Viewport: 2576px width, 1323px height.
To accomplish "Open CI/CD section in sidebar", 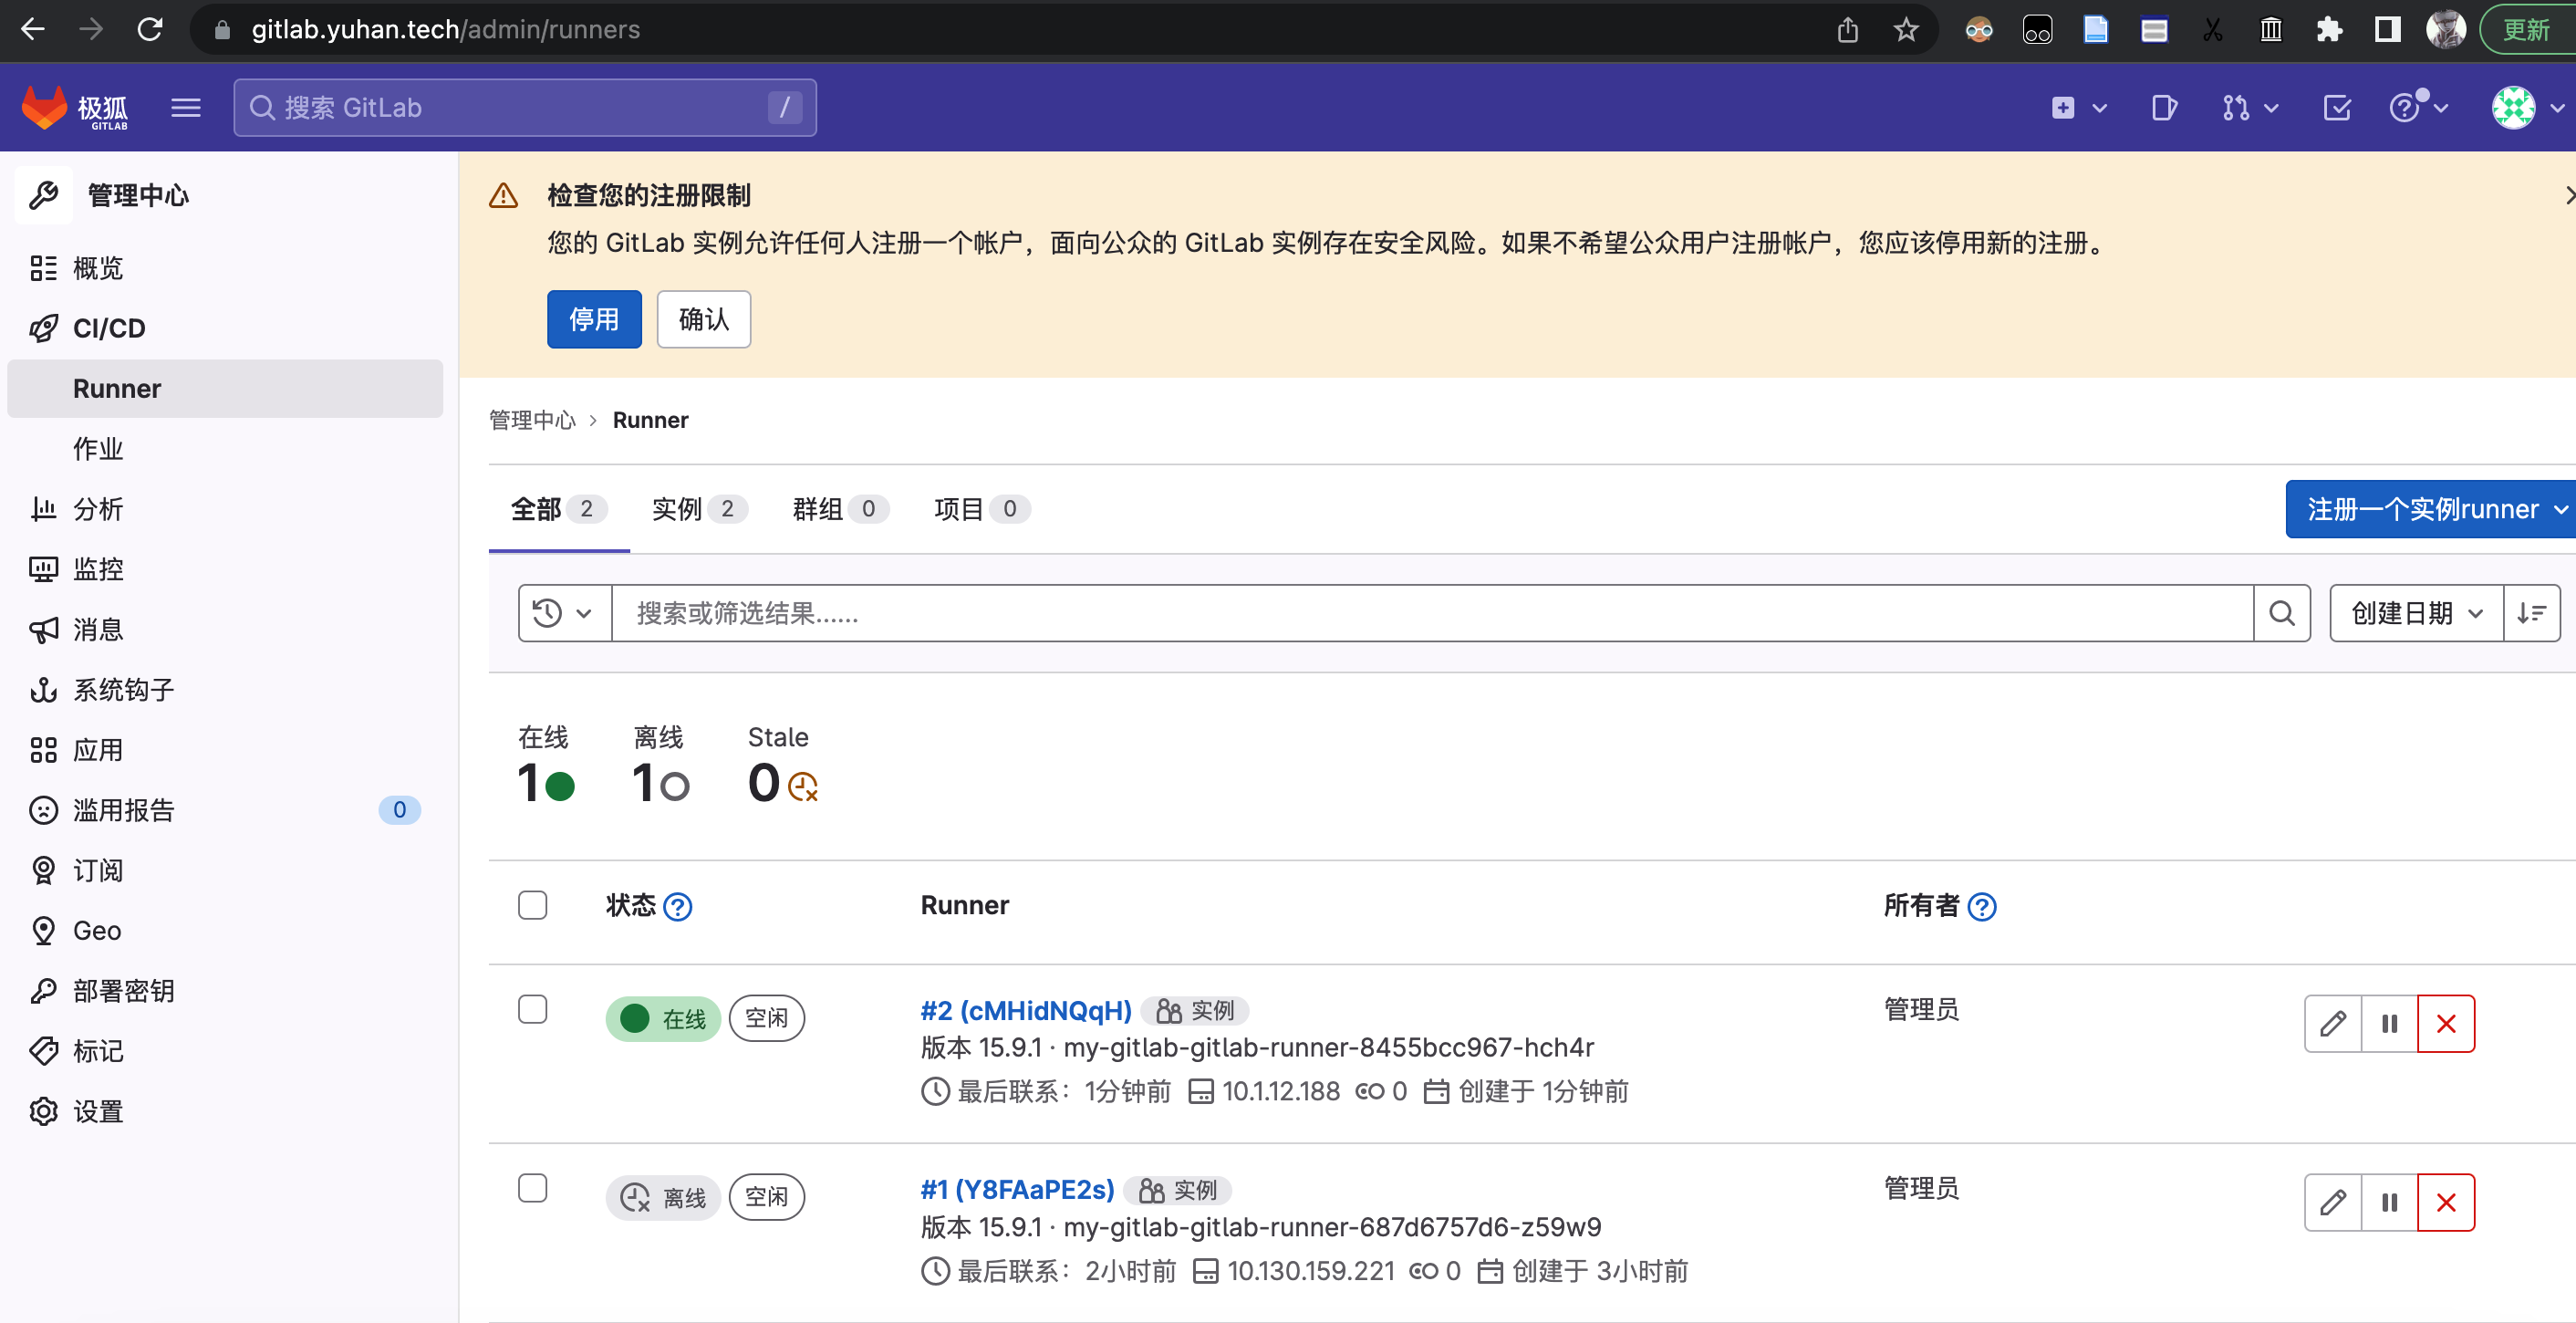I will click(225, 328).
